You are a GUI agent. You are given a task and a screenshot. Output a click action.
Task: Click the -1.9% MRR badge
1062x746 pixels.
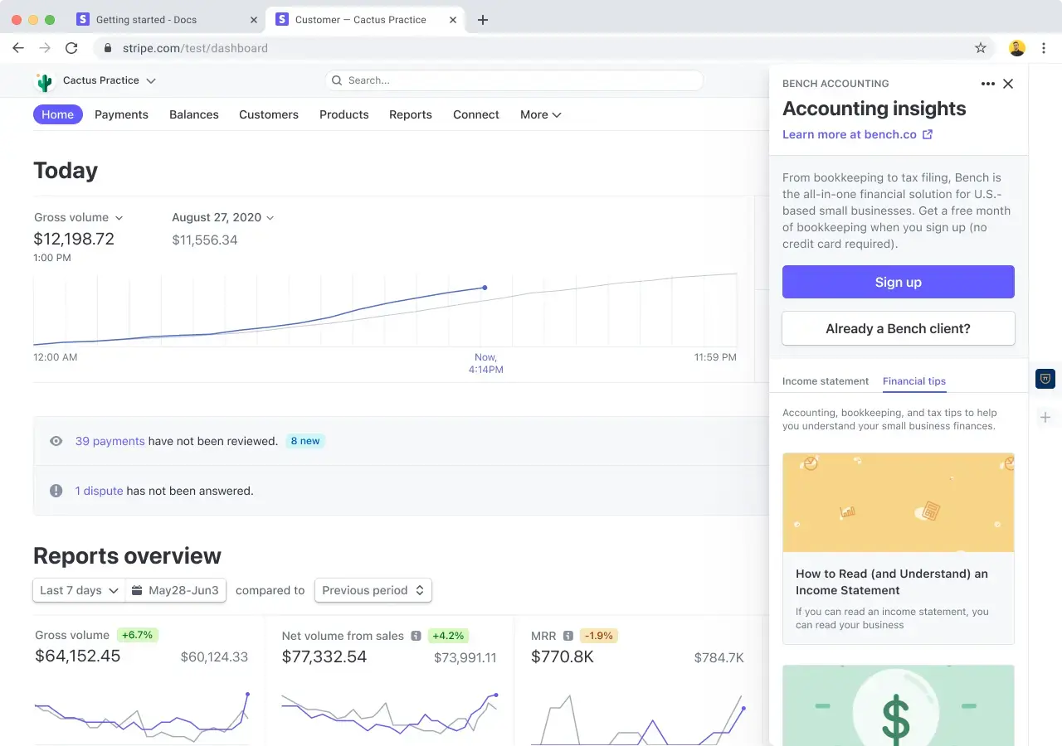click(599, 636)
